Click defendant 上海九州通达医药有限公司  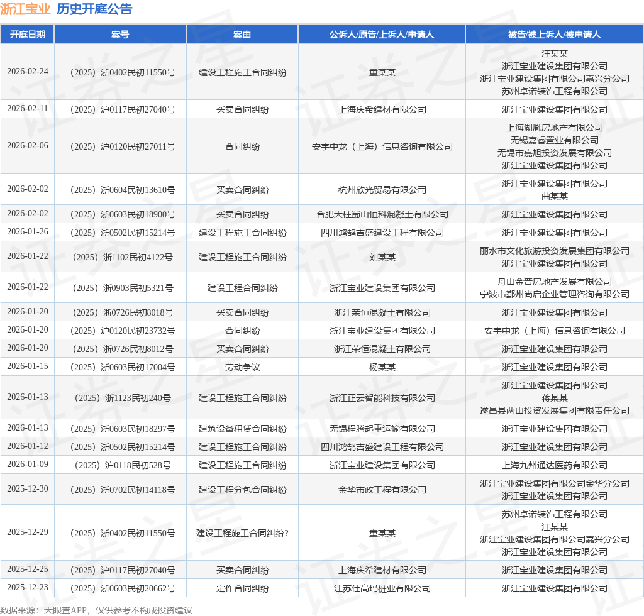[555, 465]
